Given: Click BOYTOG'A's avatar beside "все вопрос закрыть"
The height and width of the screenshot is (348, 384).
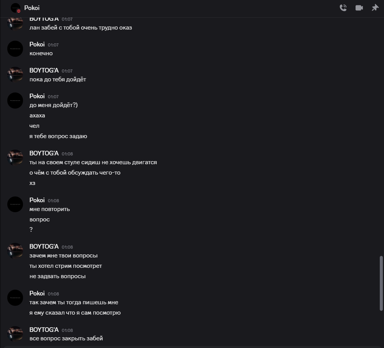Looking at the screenshot, I should (x=15, y=334).
